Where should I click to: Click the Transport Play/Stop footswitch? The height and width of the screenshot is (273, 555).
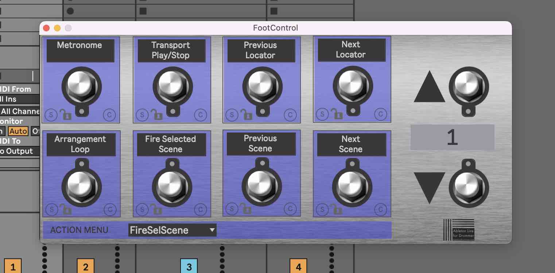(172, 87)
